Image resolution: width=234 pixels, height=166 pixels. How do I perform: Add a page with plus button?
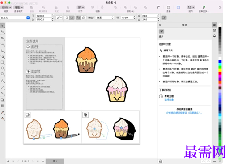click(43, 161)
